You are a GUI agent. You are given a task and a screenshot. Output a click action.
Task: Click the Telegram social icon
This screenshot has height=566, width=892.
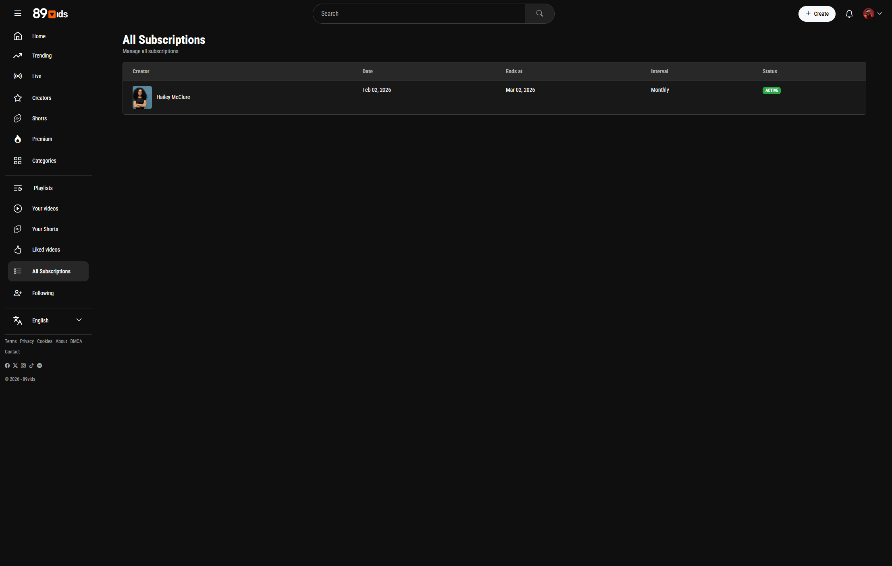[40, 366]
